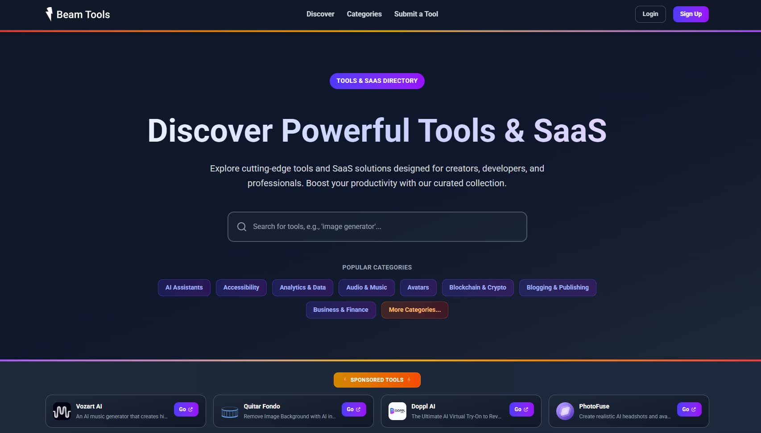This screenshot has width=761, height=433.
Task: Click the gradient divider bar below the navbar
Action: [380, 31]
